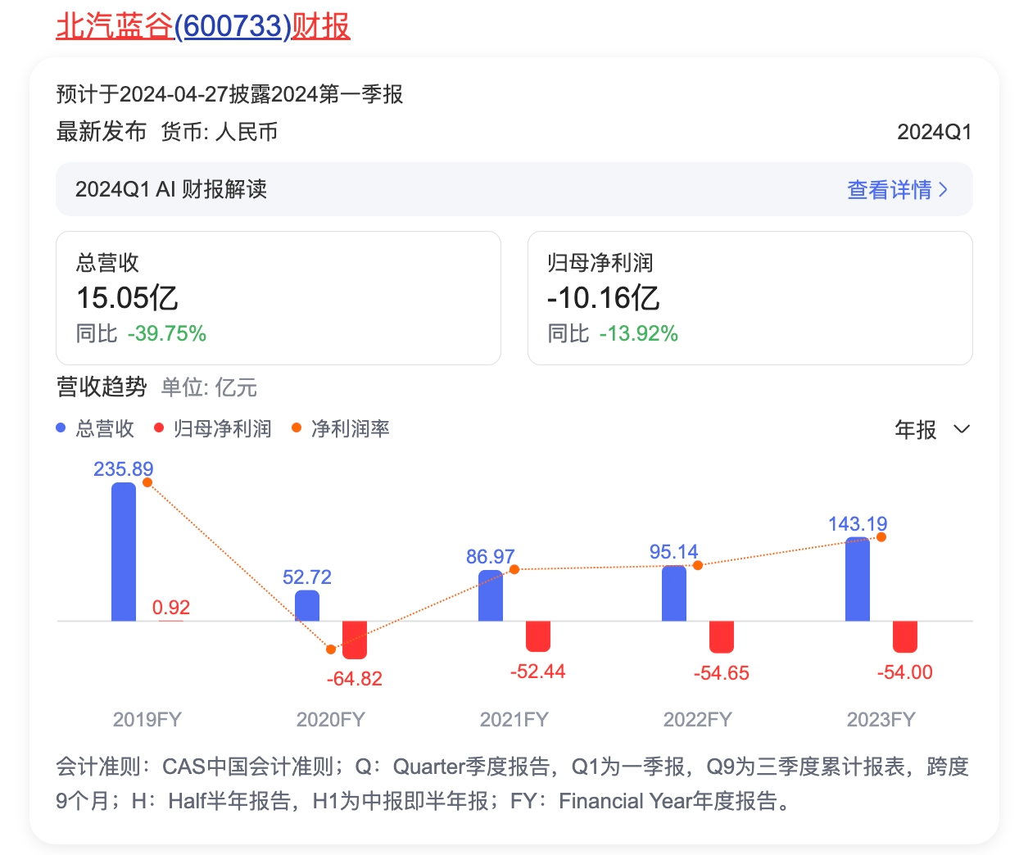
Task: Click the chevron arrow next to 查看详情
Action: [944, 190]
